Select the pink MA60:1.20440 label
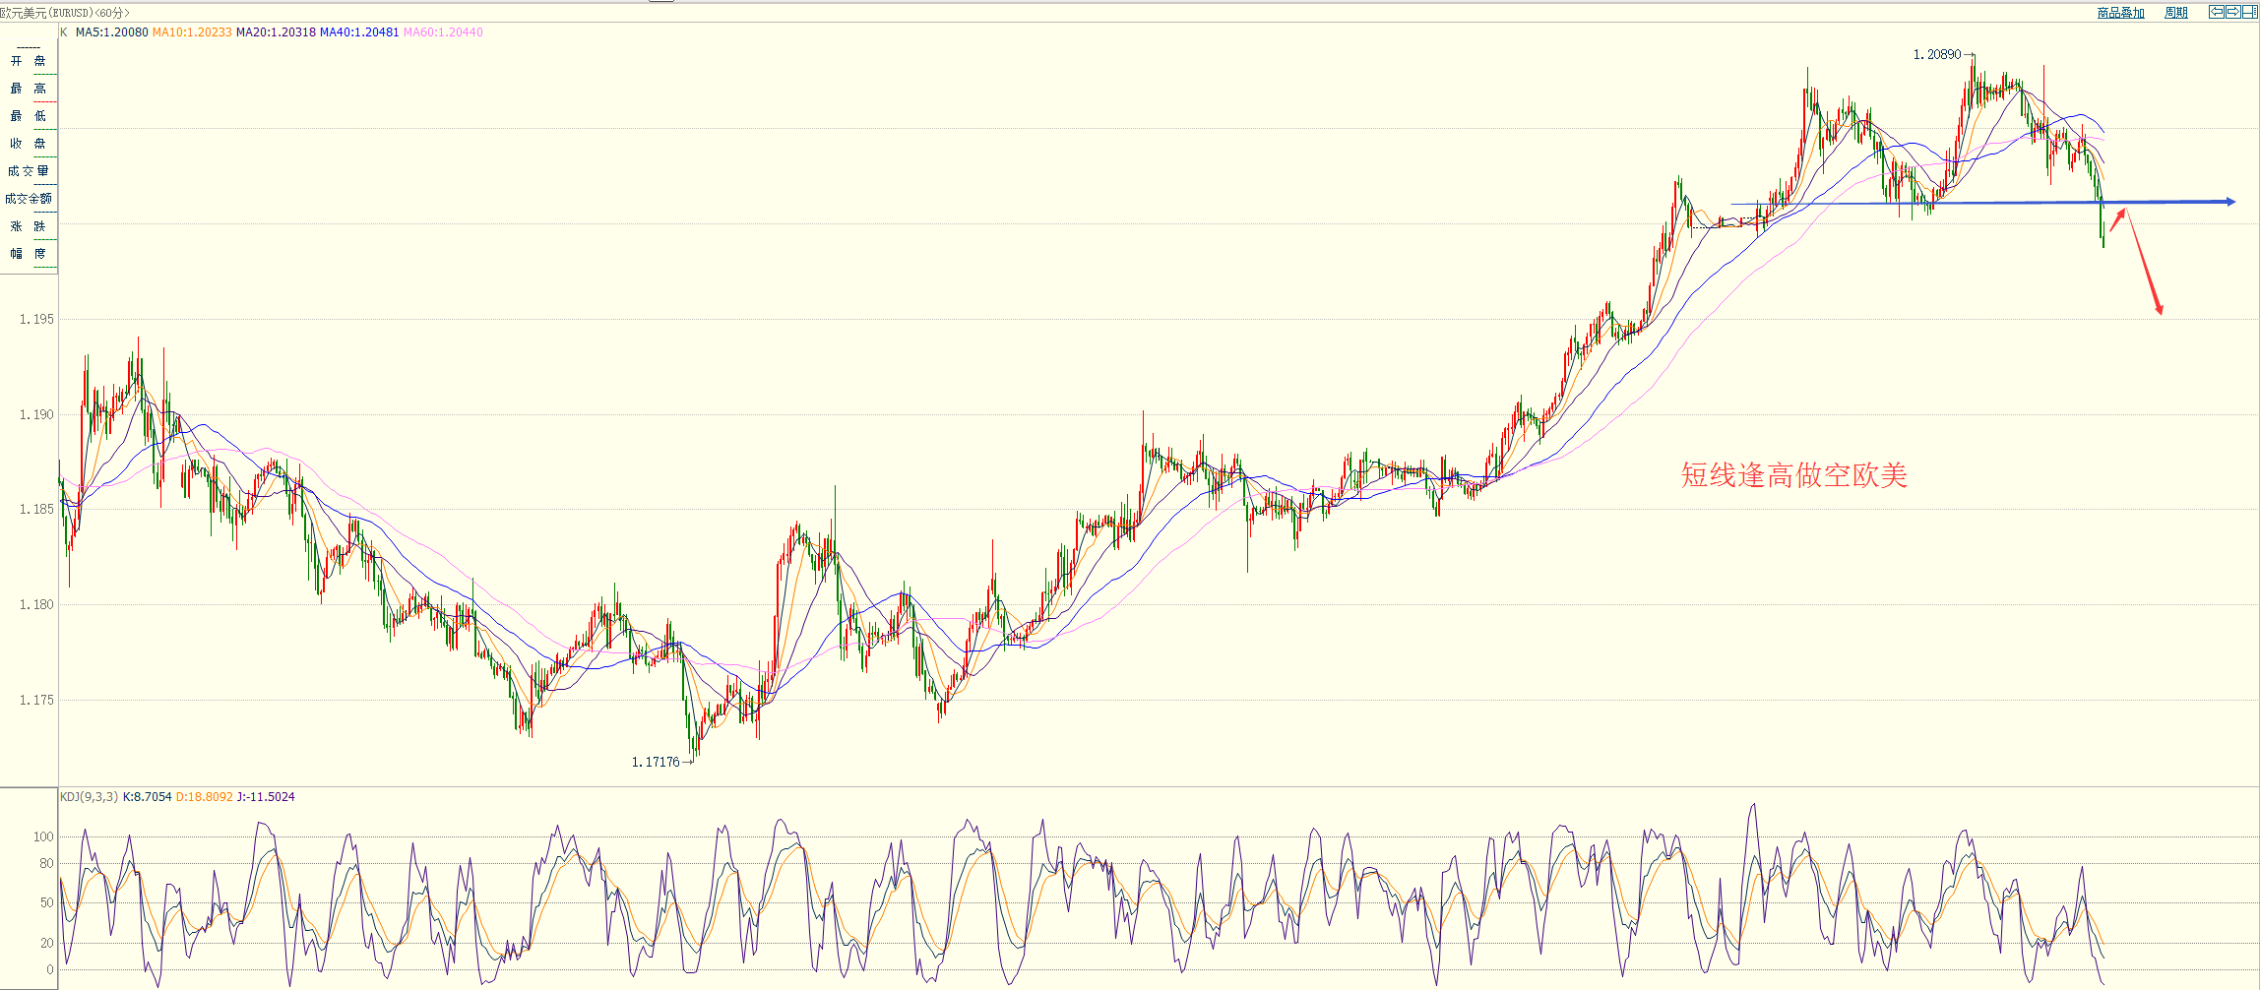Screen dimensions: 2260x990 click(444, 32)
